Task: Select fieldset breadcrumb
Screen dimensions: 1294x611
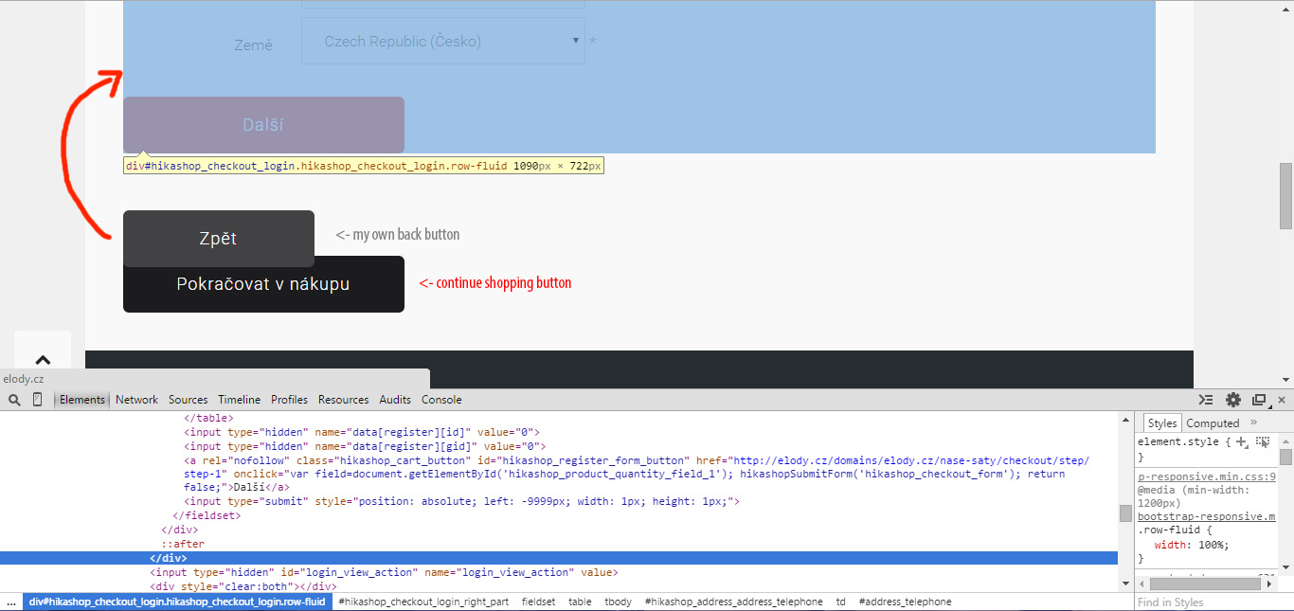Action: click(538, 602)
